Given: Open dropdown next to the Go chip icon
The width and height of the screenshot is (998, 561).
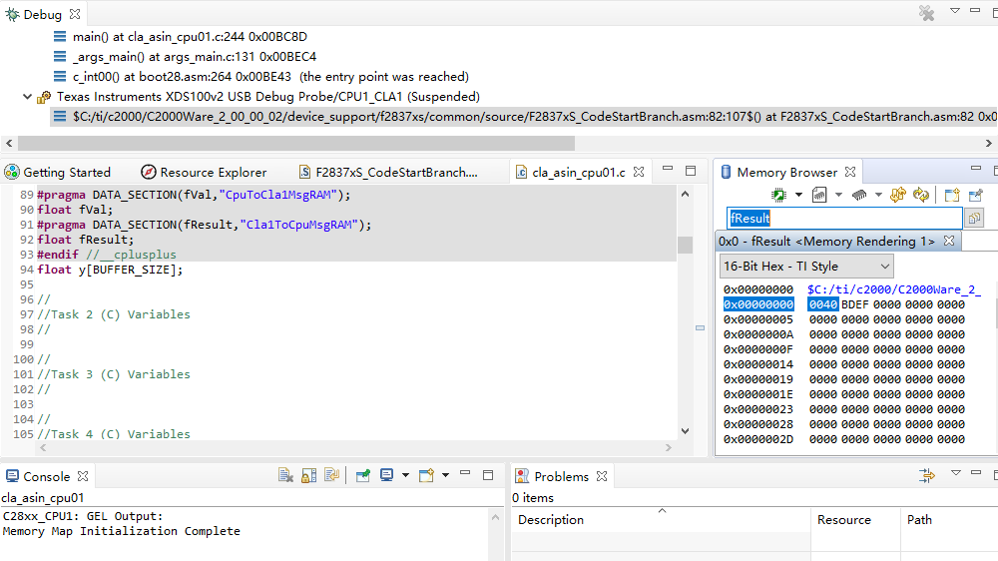Looking at the screenshot, I should 798,195.
